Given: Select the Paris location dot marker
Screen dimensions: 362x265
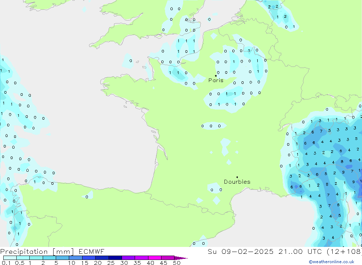Looking at the screenshot, I should click(x=216, y=76).
